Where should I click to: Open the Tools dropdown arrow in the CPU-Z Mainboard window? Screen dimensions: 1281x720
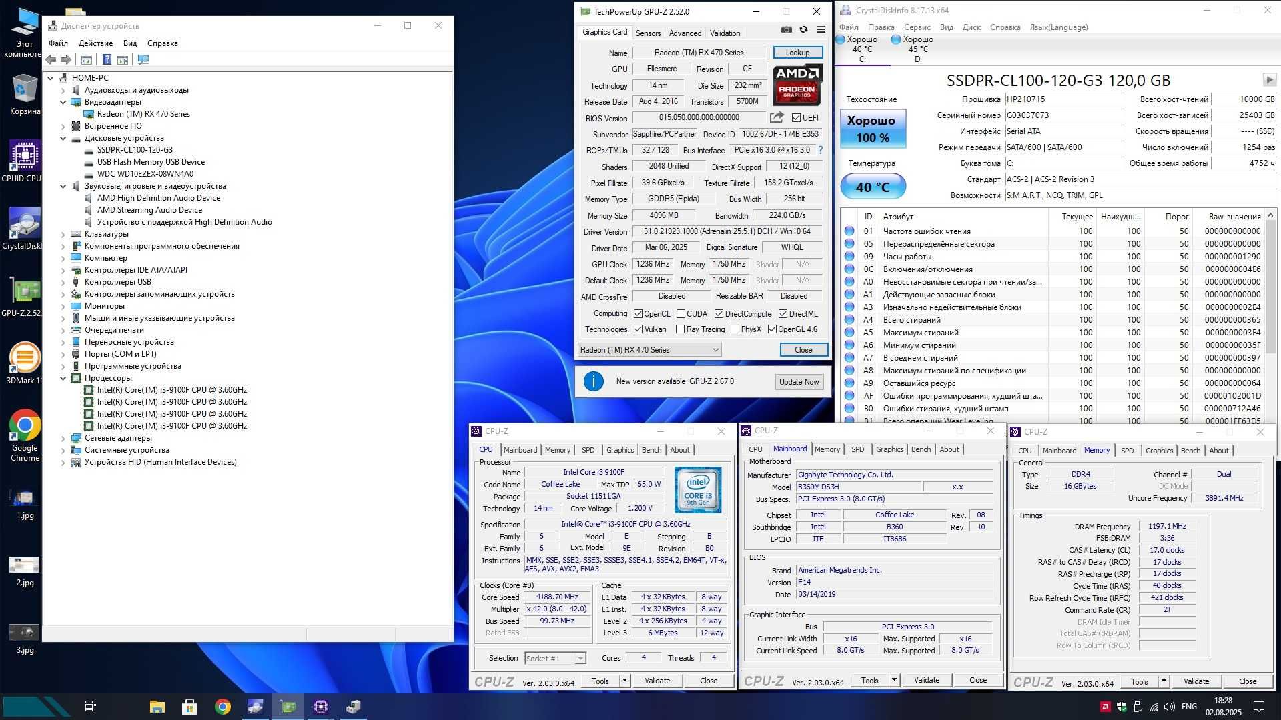coord(894,681)
